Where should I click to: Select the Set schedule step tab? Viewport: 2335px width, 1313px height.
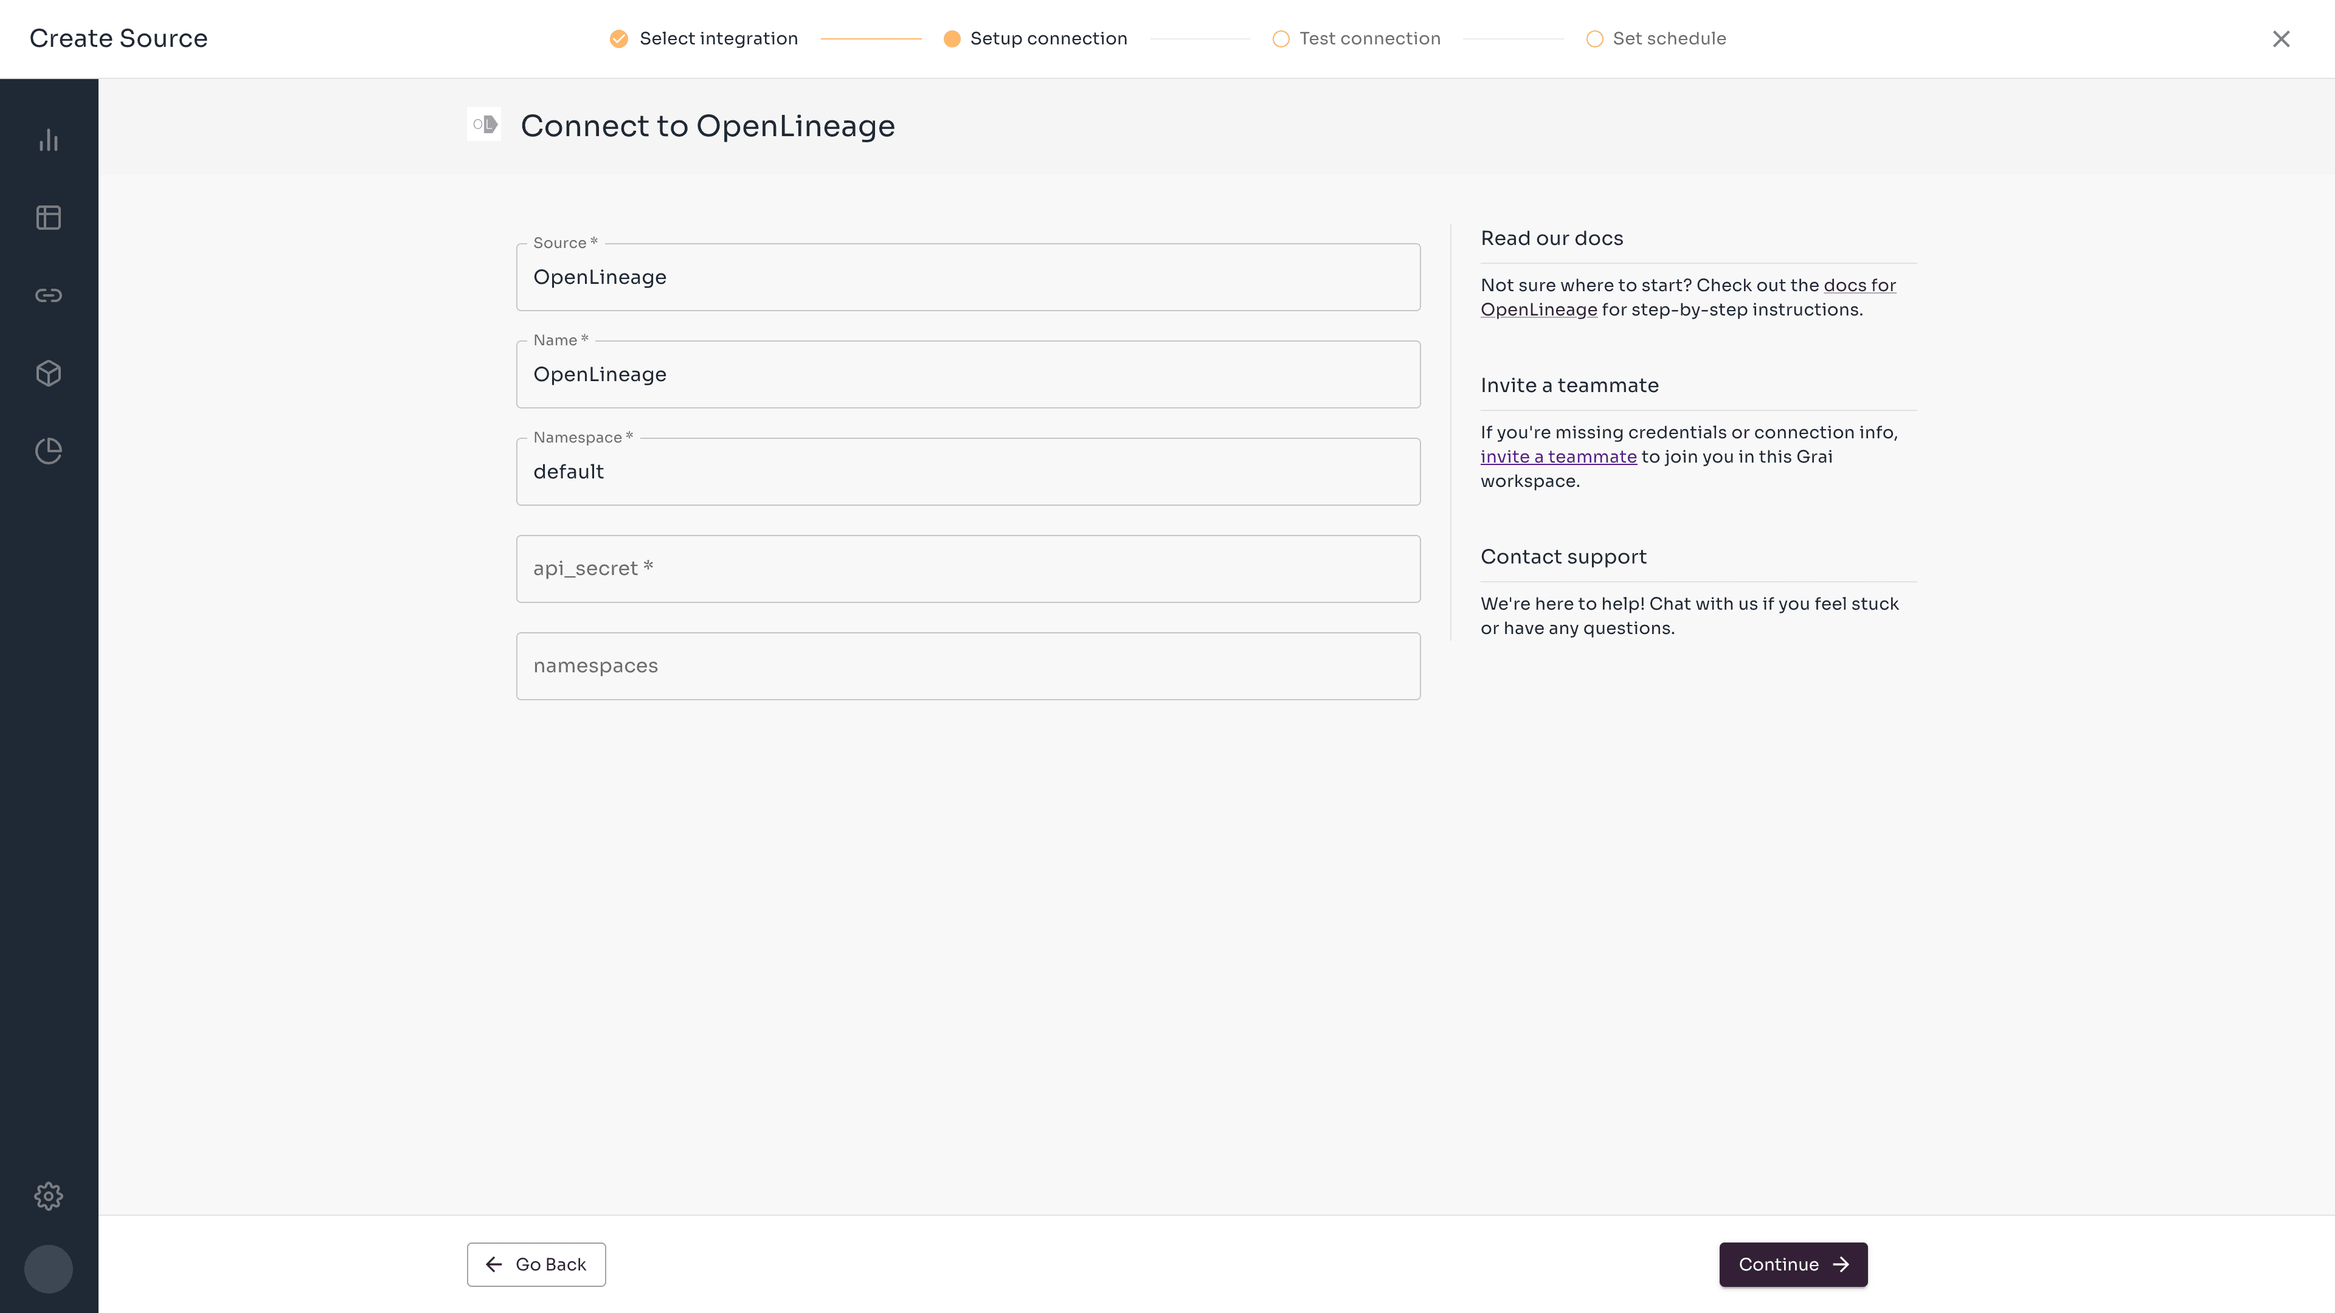1669,38
